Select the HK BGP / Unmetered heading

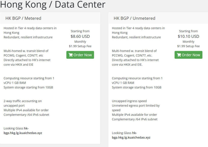(x=134, y=18)
